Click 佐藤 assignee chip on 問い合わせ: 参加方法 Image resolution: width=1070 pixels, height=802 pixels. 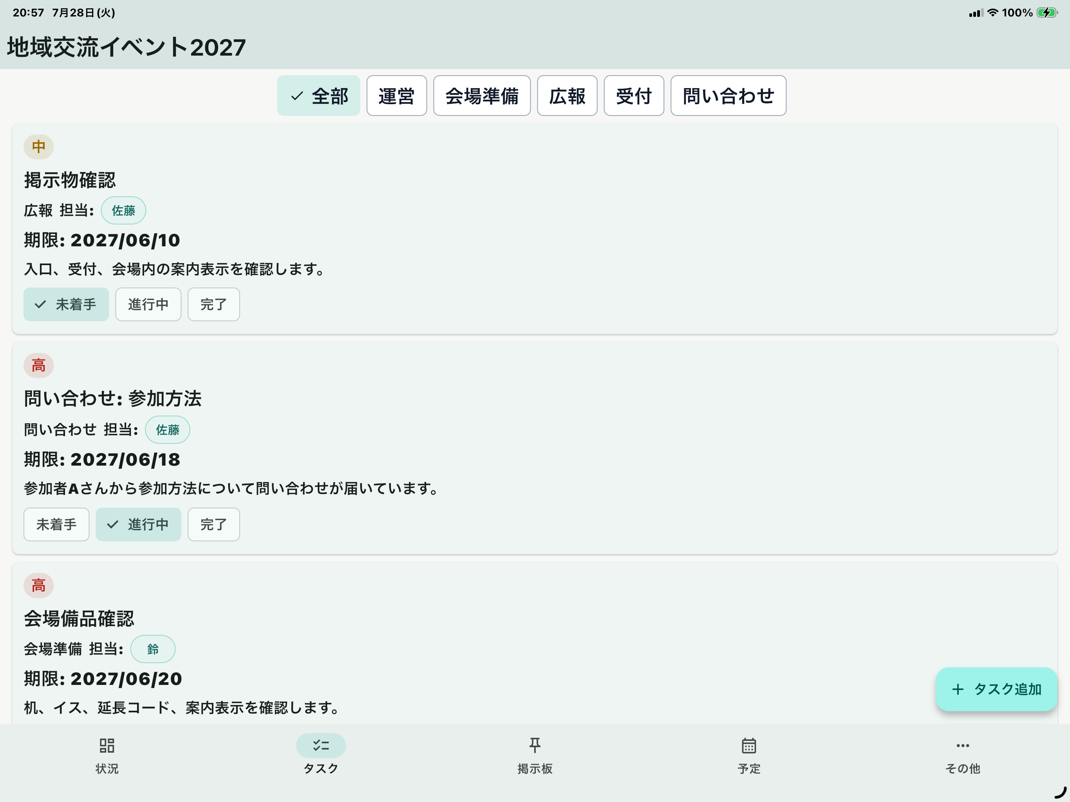pyautogui.click(x=167, y=430)
